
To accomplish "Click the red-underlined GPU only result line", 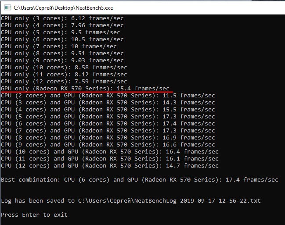I will (85, 89).
